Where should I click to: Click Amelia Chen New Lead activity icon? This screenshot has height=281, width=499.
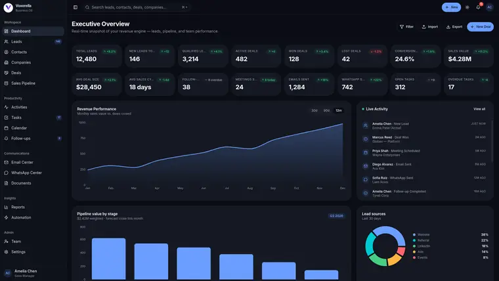click(366, 125)
